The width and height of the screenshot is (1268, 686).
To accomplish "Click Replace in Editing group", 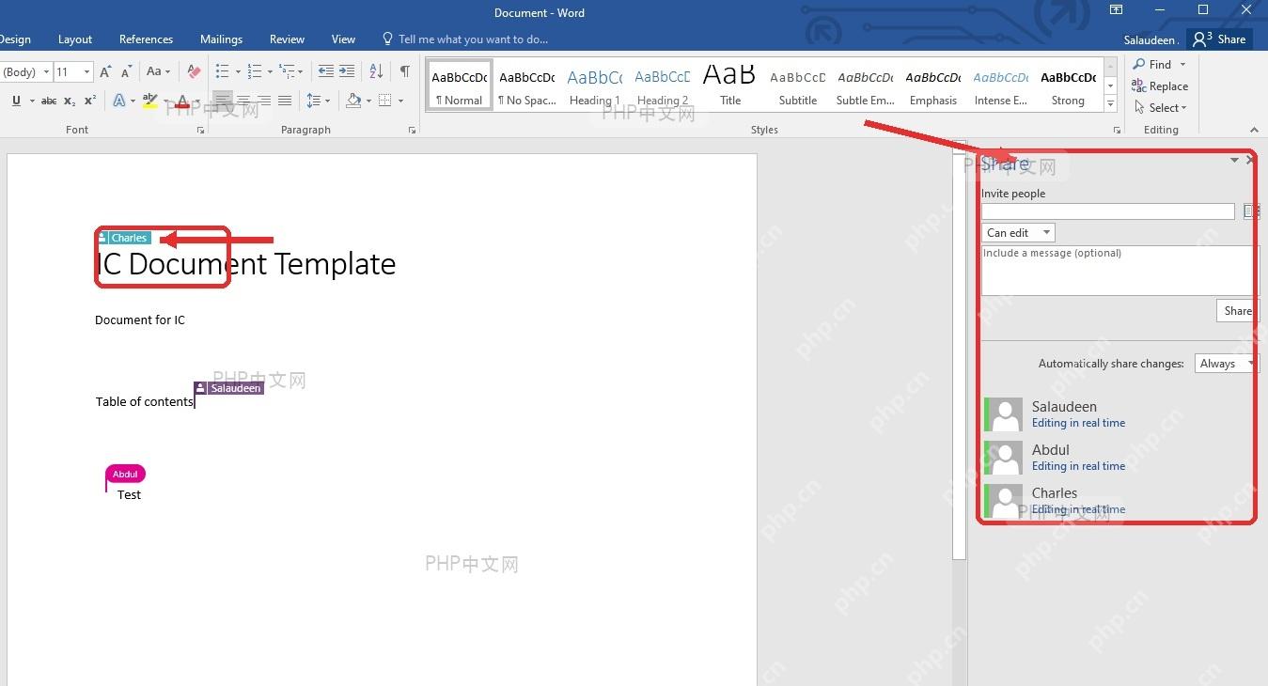I will point(1160,86).
